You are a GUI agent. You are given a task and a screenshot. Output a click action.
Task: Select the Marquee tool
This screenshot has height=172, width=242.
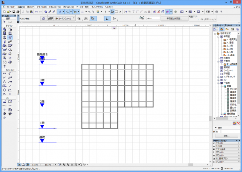10,22
